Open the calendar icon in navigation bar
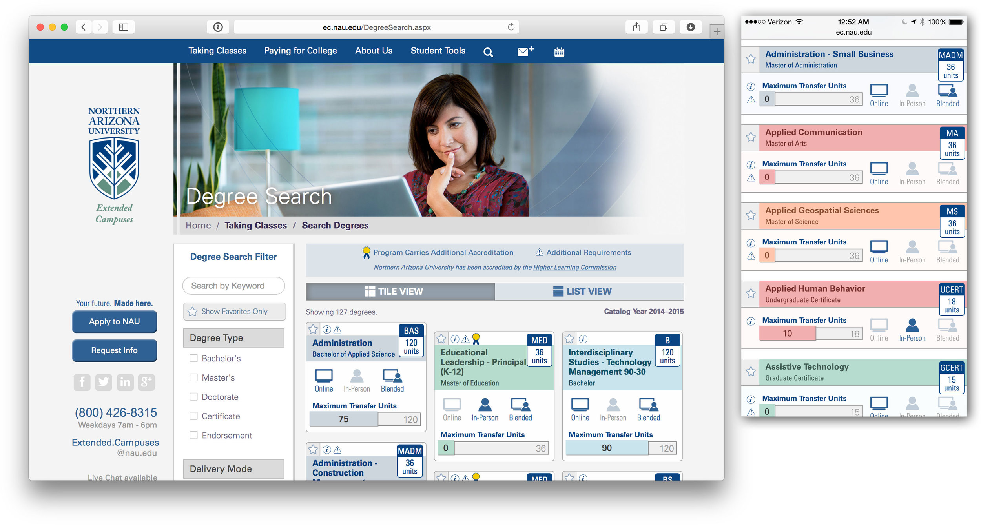This screenshot has width=981, height=525. (559, 52)
